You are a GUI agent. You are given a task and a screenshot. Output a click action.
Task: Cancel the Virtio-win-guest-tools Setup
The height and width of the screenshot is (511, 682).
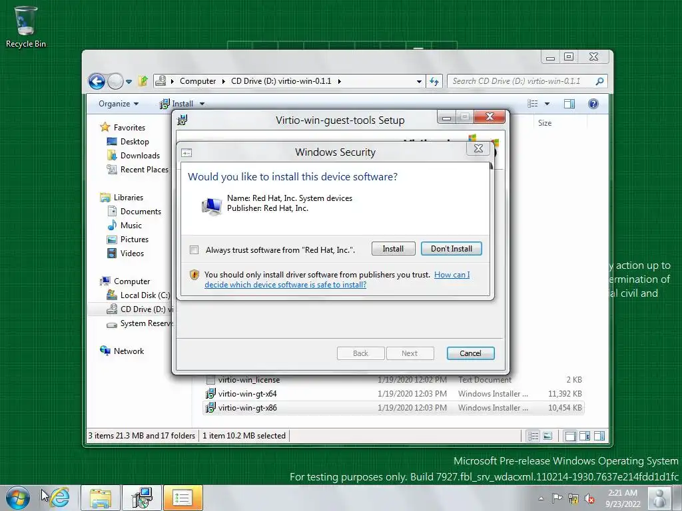pos(471,353)
